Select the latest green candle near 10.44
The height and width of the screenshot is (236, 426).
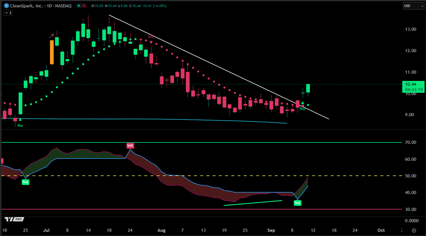pos(308,89)
